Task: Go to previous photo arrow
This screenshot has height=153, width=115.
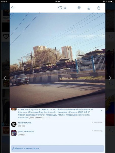Action: click(x=5, y=78)
